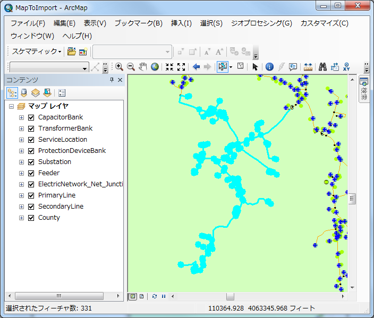Screen dimensions: 374x318
Task: Select the Zoom Out tool
Action: [x=131, y=67]
